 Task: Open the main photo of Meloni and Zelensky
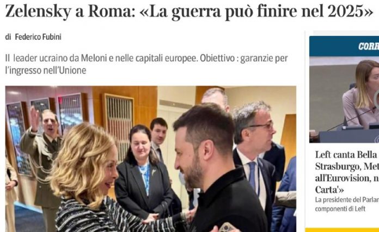pos(151,159)
